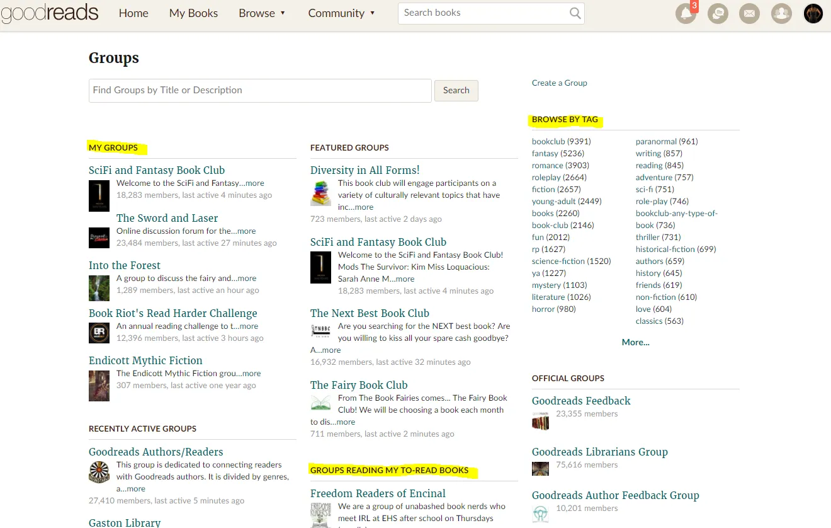The width and height of the screenshot is (831, 528).
Task: Open My Books in navigation bar
Action: tap(193, 13)
